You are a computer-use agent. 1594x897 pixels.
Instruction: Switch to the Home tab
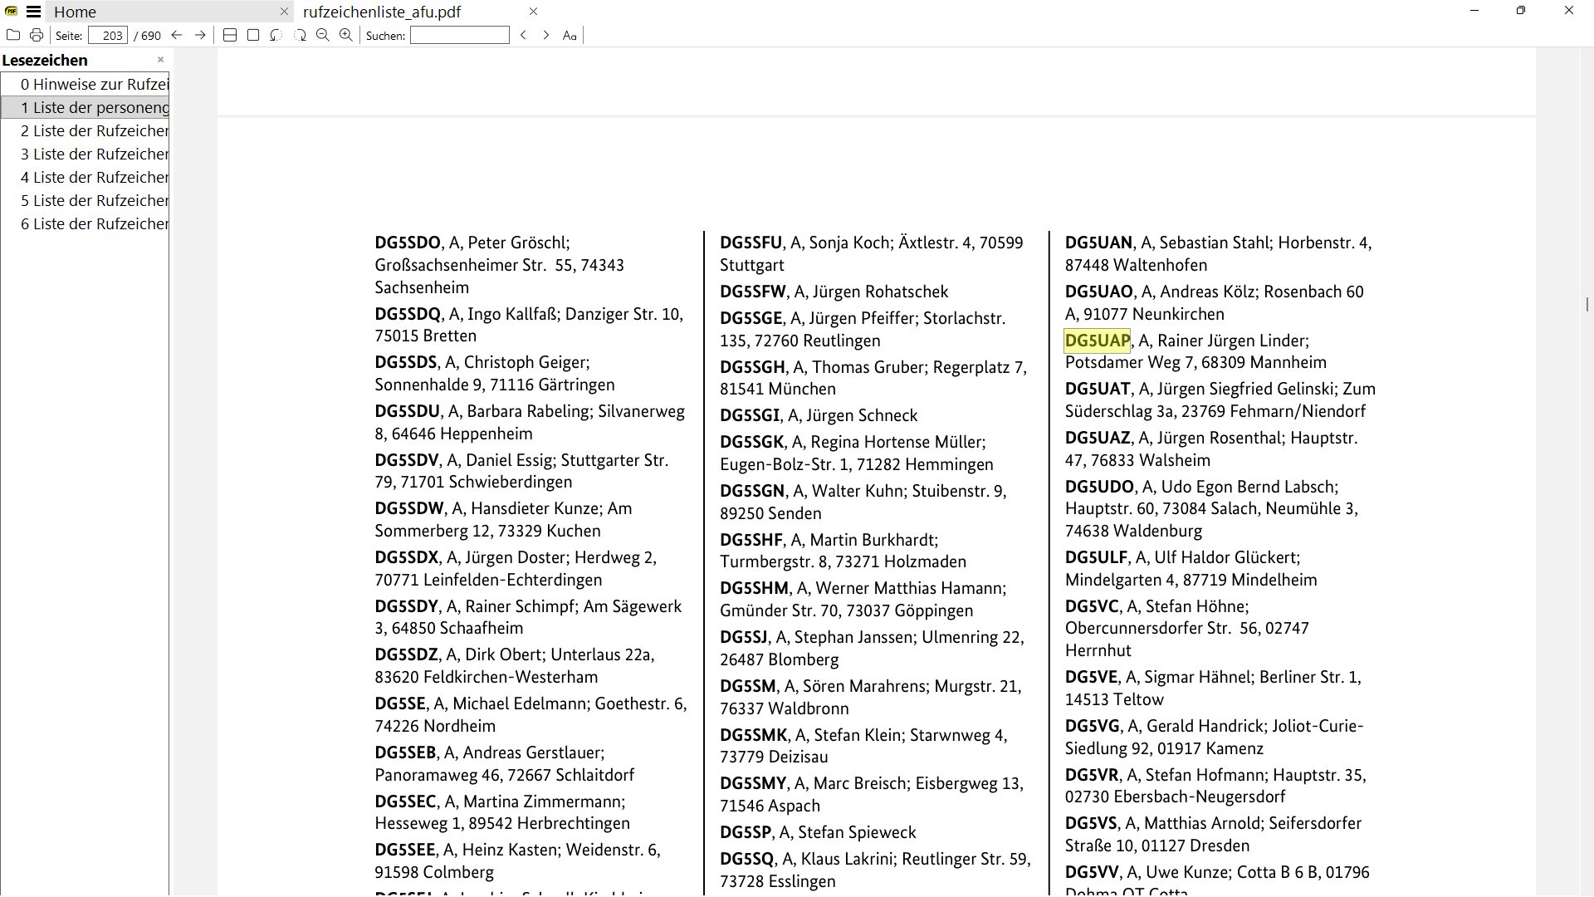point(76,12)
